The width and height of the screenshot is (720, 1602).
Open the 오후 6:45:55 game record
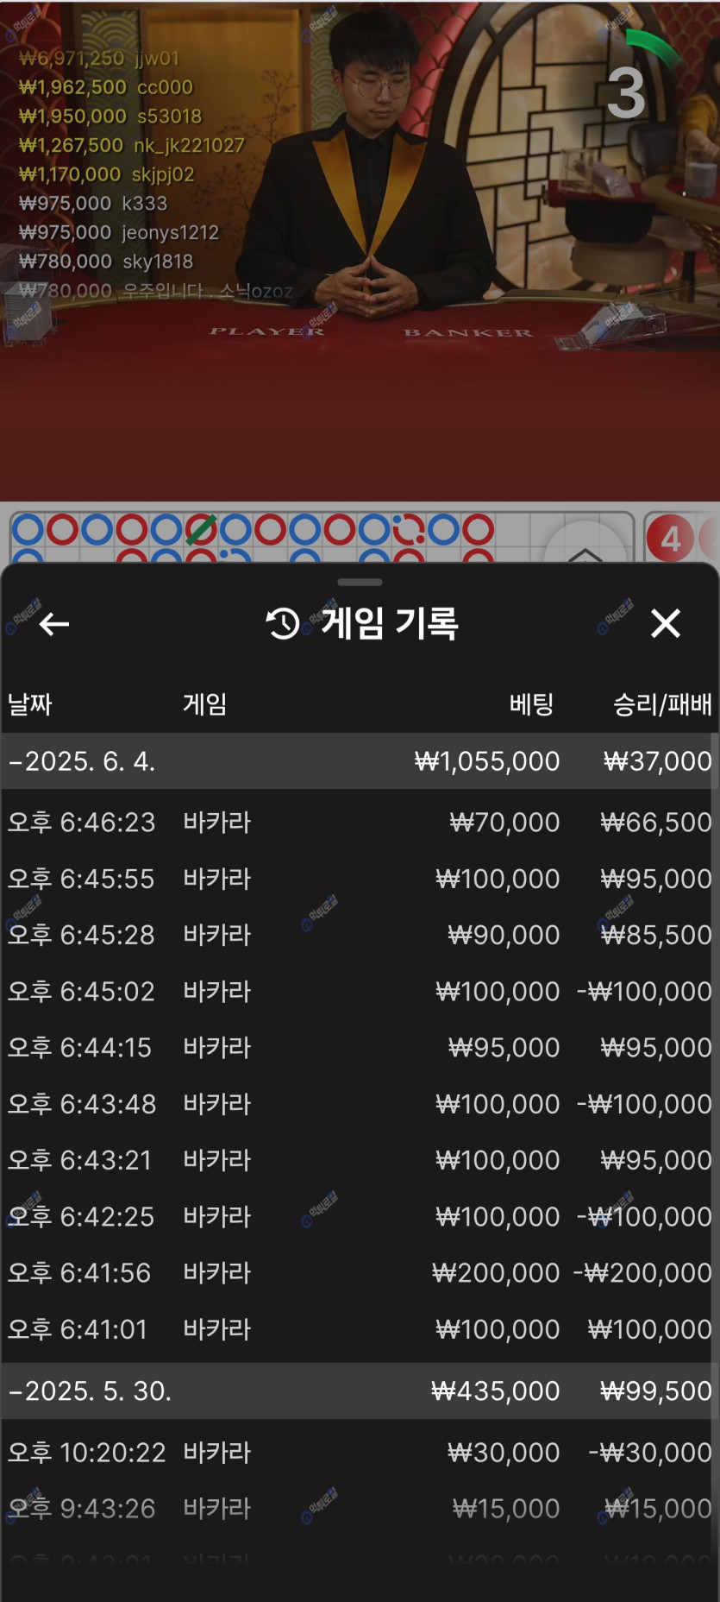(x=360, y=879)
